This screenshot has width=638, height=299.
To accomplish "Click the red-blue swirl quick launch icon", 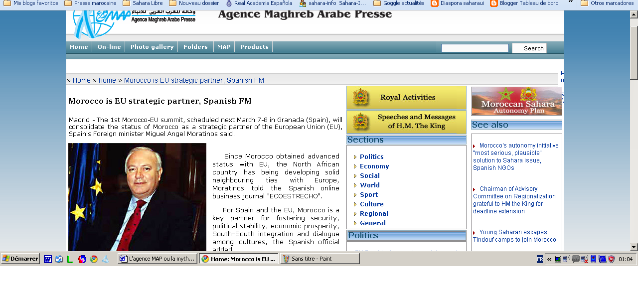I will click(82, 259).
